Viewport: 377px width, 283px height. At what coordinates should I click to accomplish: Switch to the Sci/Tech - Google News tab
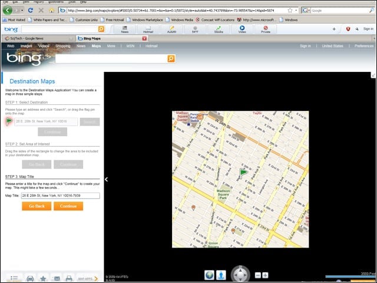point(38,38)
